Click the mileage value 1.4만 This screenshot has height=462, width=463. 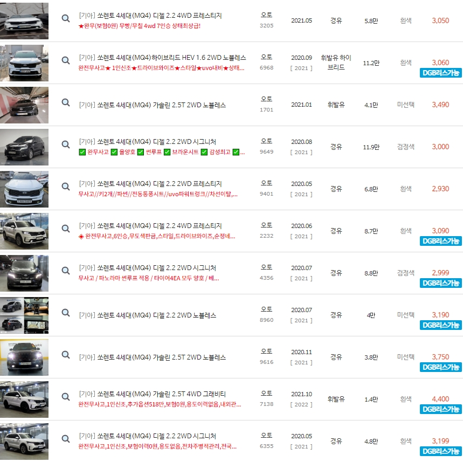[371, 399]
